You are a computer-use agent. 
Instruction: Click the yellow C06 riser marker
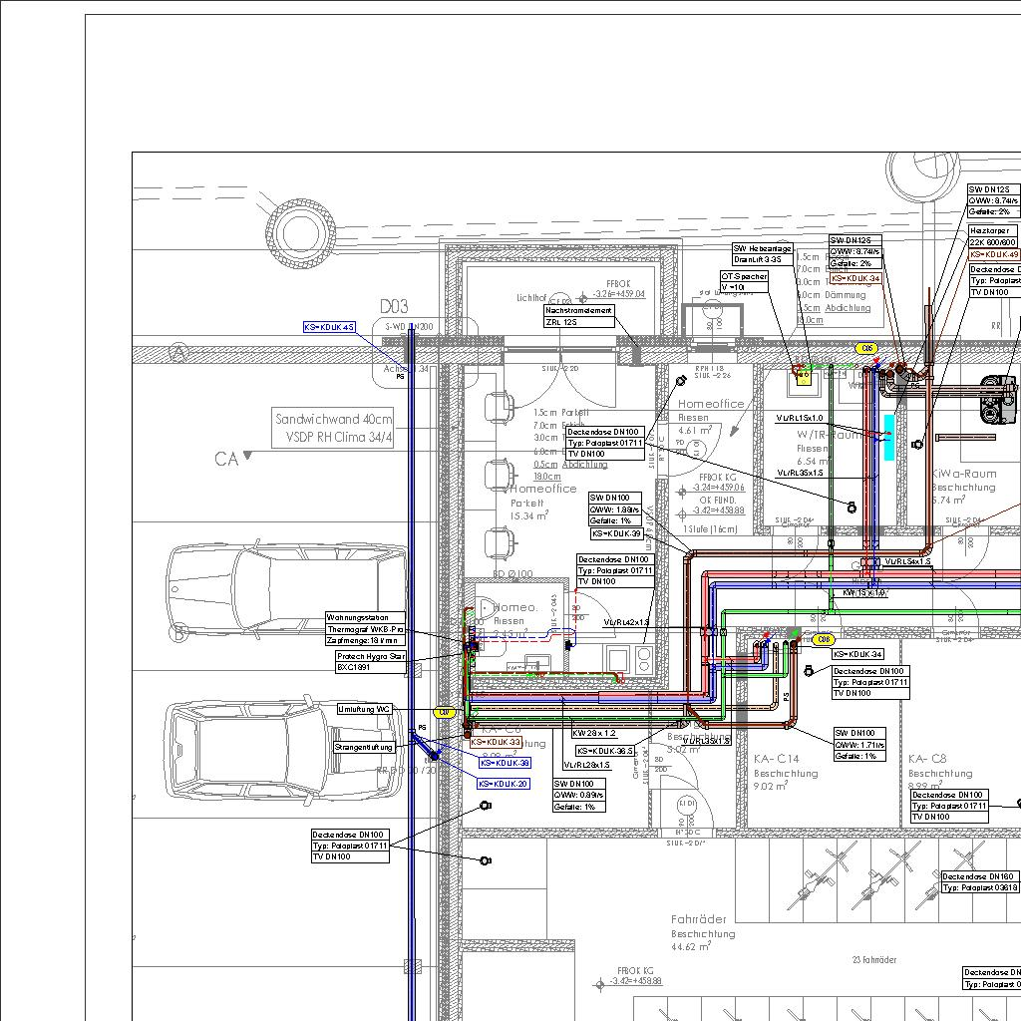tap(823, 639)
